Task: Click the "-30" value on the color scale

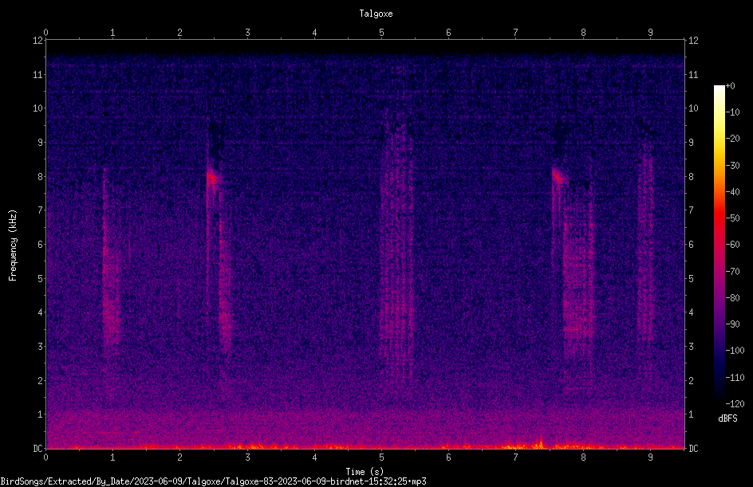Action: point(732,166)
